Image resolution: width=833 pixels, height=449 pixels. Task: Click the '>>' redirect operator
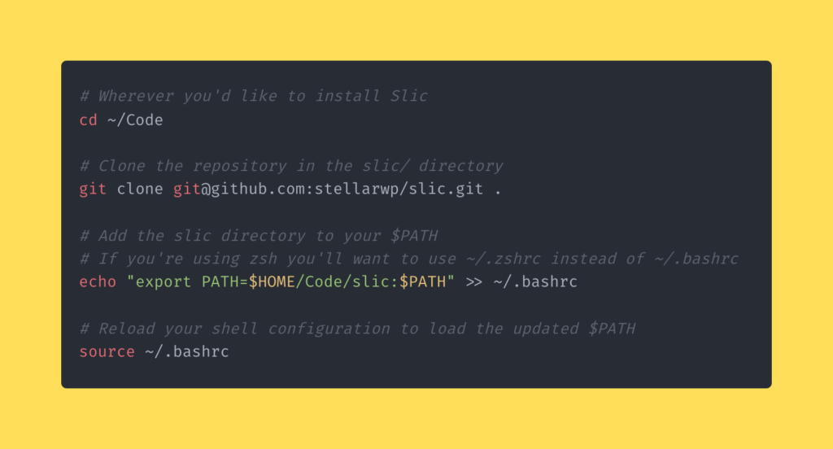click(x=473, y=282)
